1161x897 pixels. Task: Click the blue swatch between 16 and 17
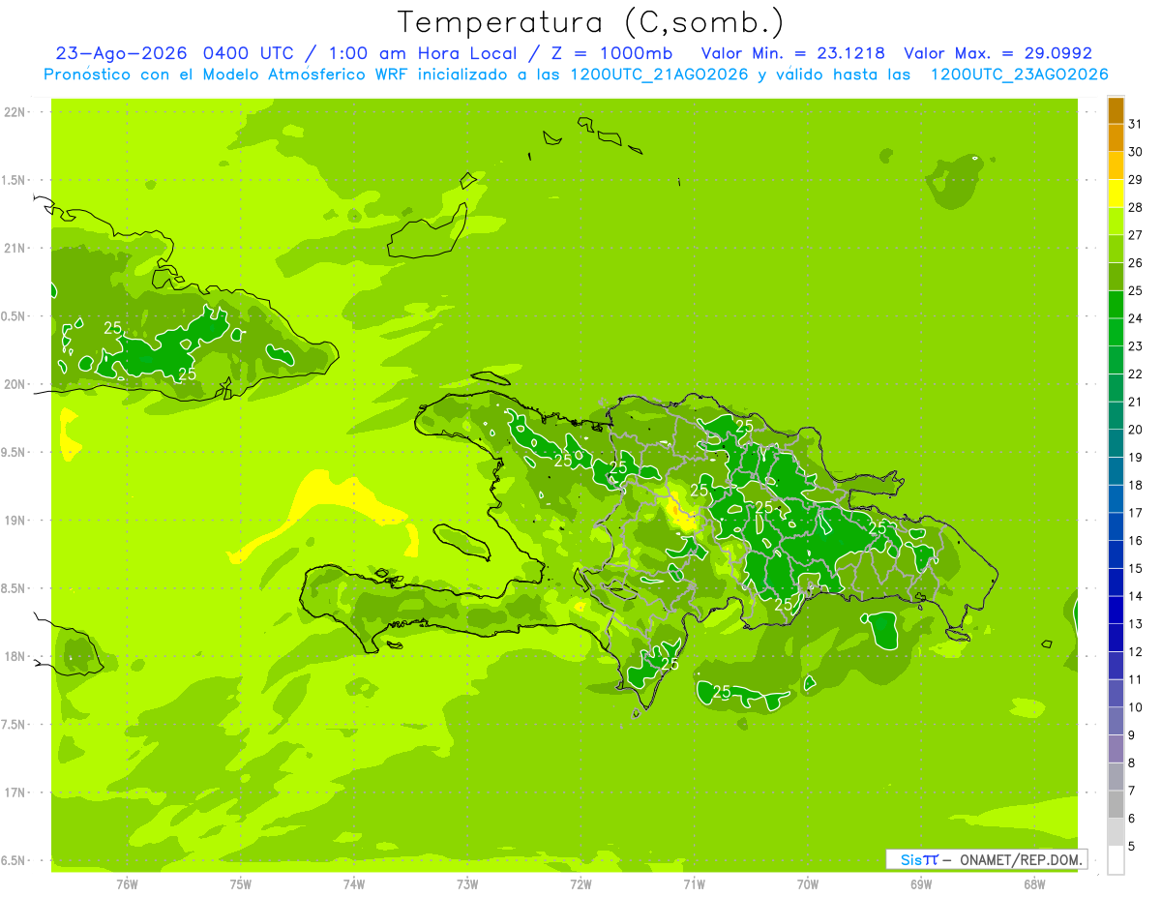[1116, 527]
